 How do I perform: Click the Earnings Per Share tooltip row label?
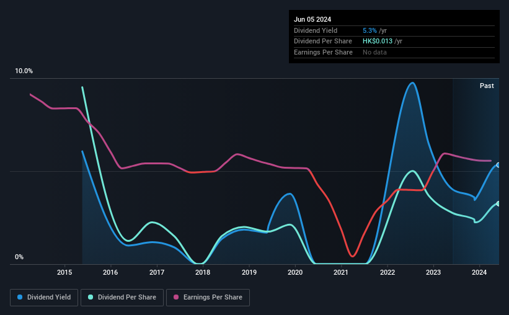(323, 52)
